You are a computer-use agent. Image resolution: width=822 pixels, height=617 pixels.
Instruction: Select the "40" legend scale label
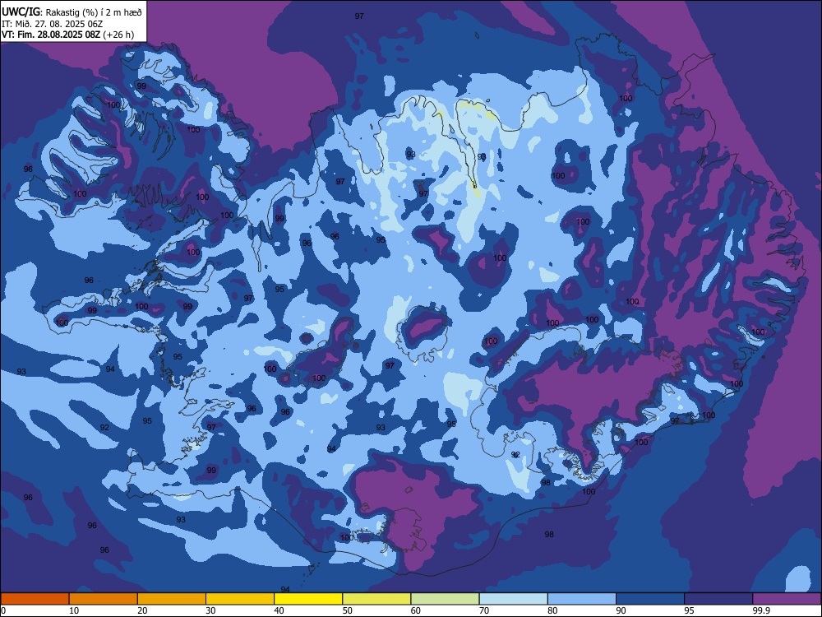(x=279, y=610)
